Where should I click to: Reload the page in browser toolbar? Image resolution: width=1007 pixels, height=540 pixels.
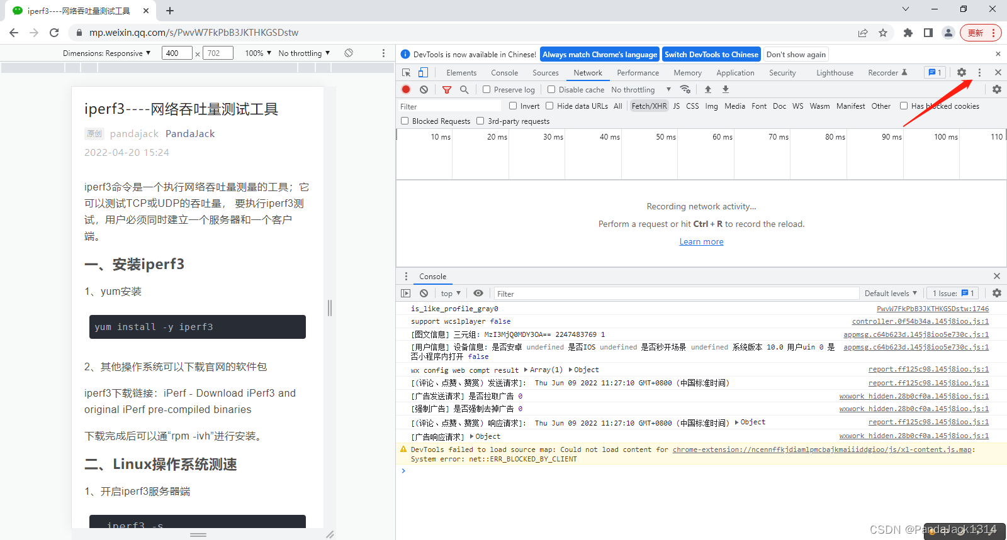pos(54,33)
